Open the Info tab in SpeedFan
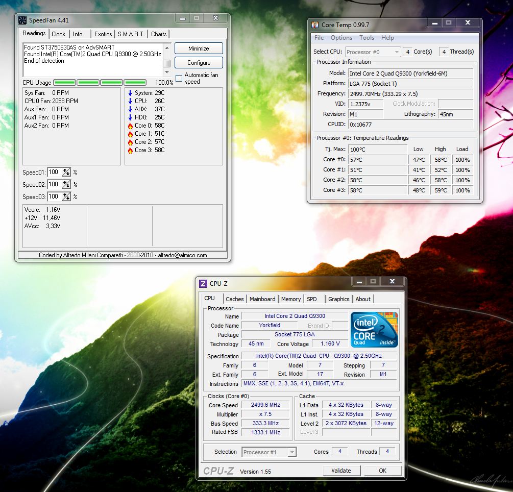513x492 pixels. coord(78,34)
